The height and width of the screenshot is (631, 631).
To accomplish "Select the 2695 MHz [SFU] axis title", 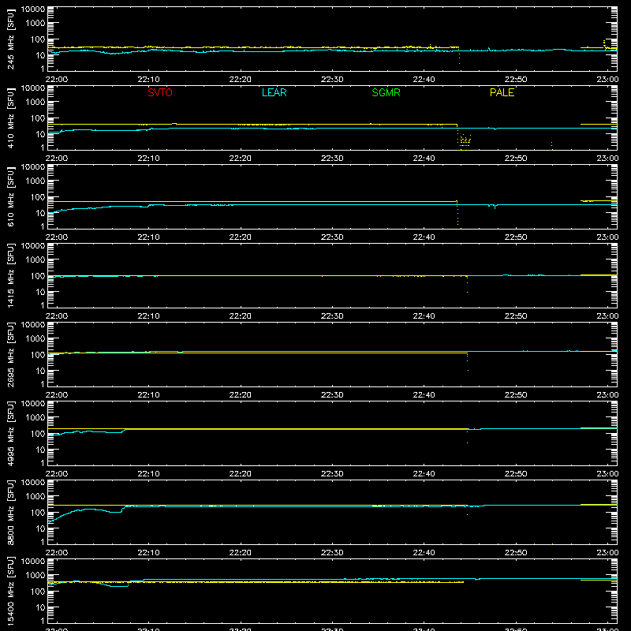I will (x=11, y=355).
